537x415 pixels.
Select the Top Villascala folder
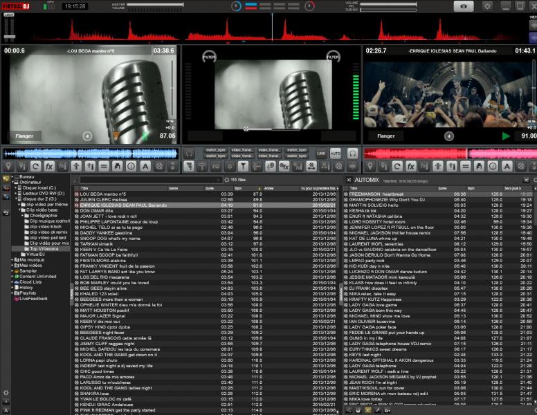pyautogui.click(x=43, y=248)
